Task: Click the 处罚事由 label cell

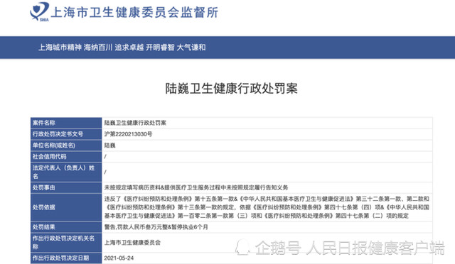Action: 66,188
